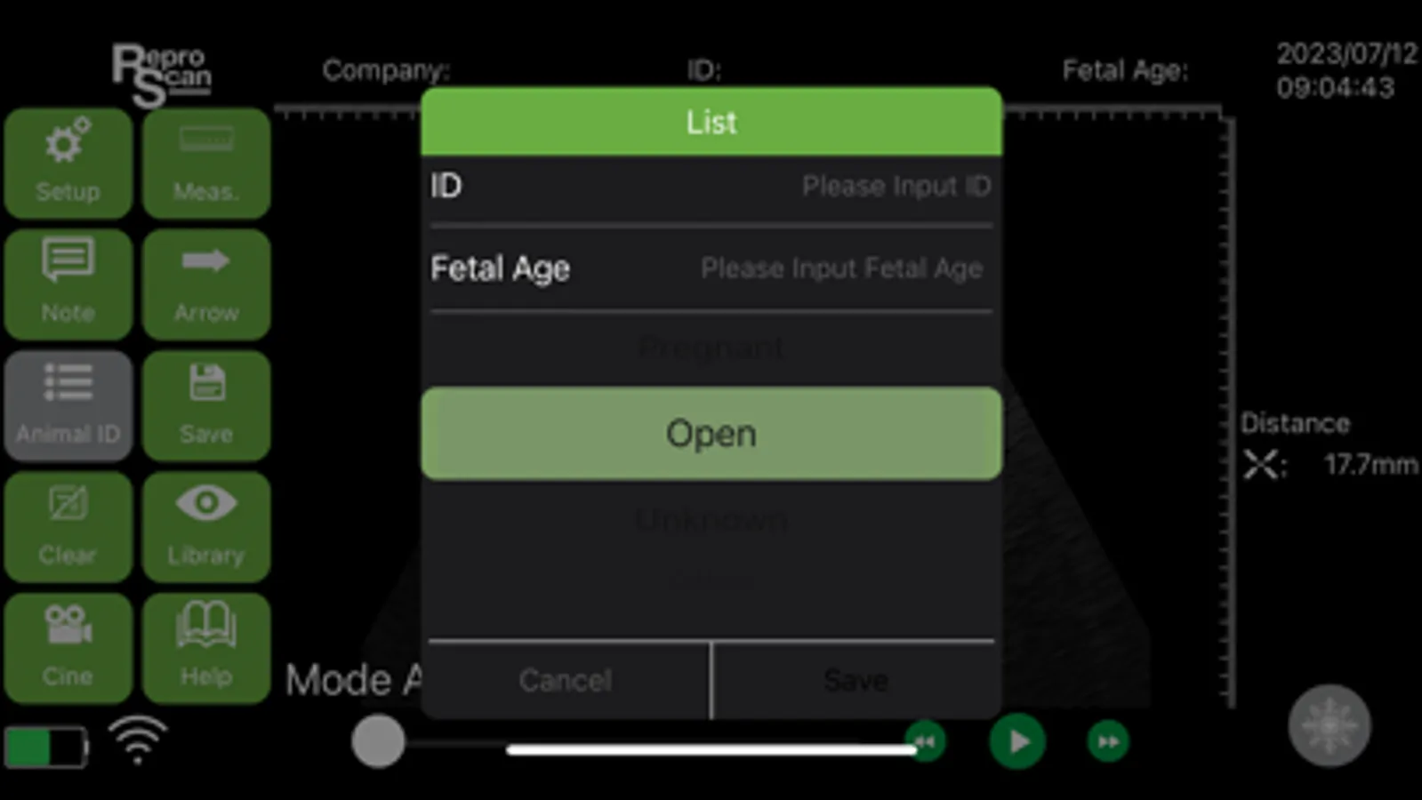Open the Setup gear button

68,164
